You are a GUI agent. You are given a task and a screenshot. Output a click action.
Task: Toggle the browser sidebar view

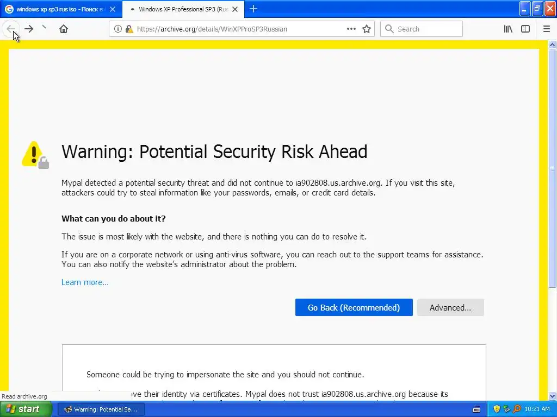[525, 29]
